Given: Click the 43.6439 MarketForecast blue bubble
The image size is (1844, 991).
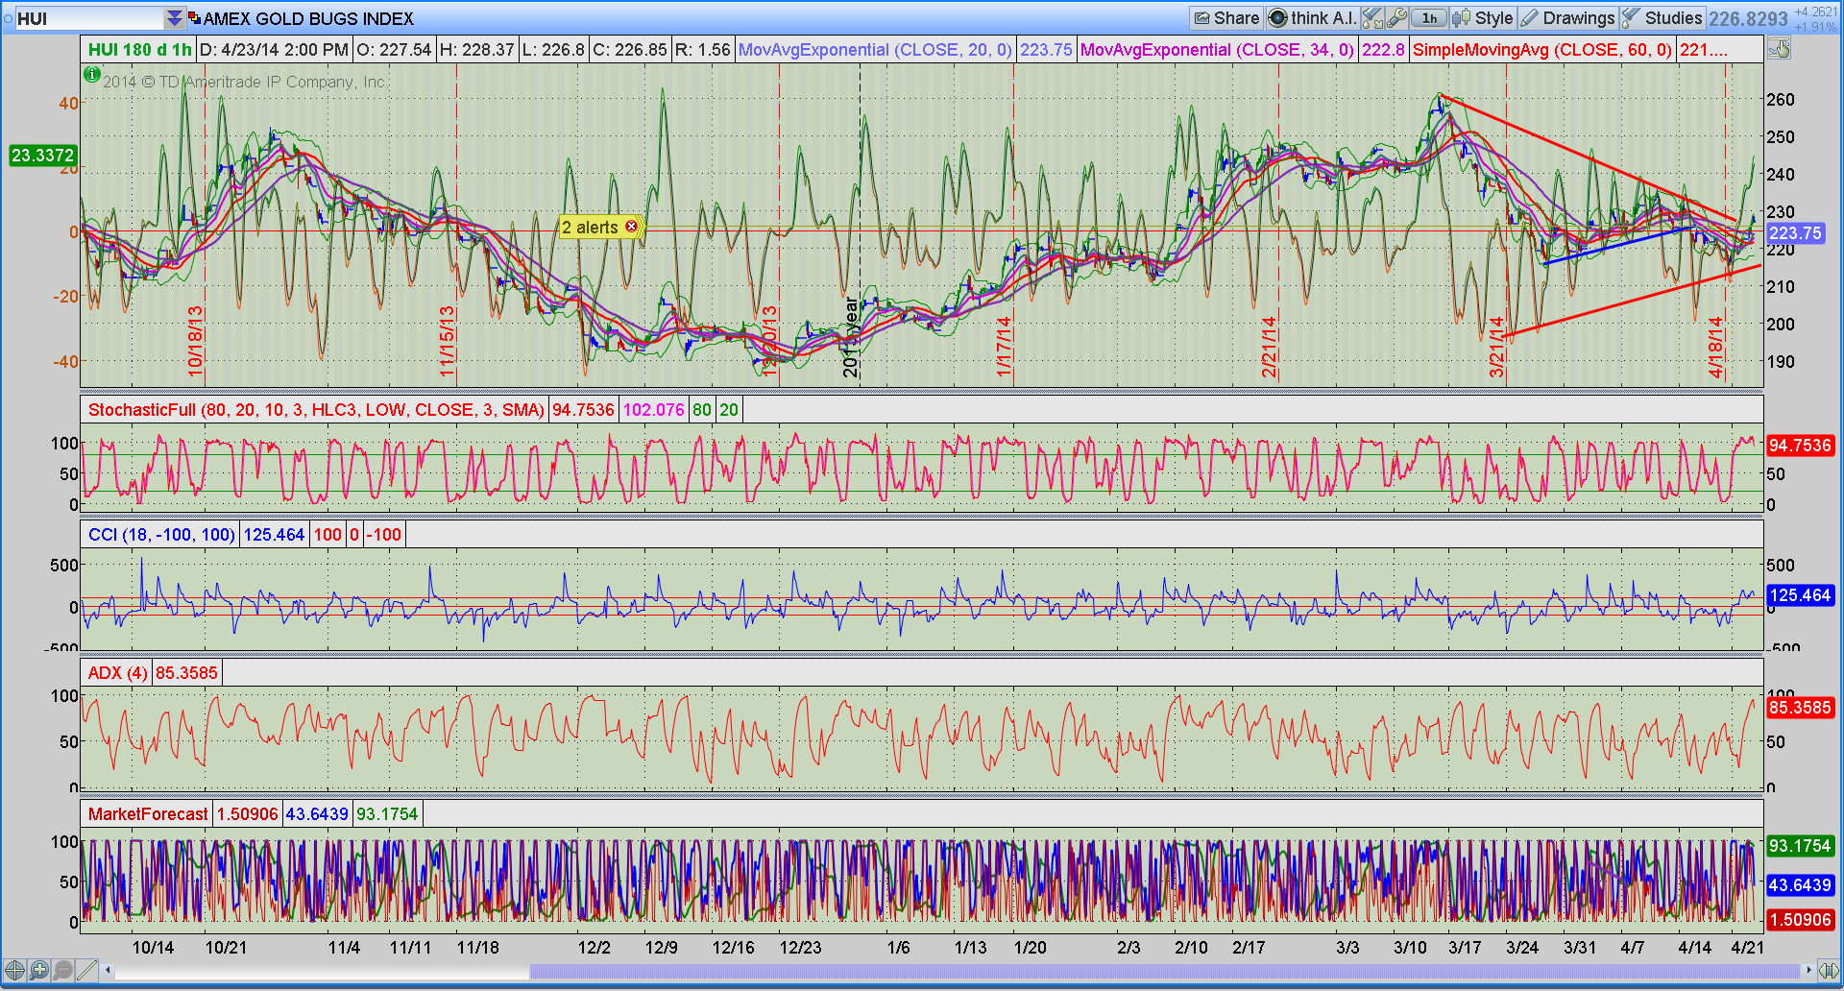Looking at the screenshot, I should tap(1800, 885).
